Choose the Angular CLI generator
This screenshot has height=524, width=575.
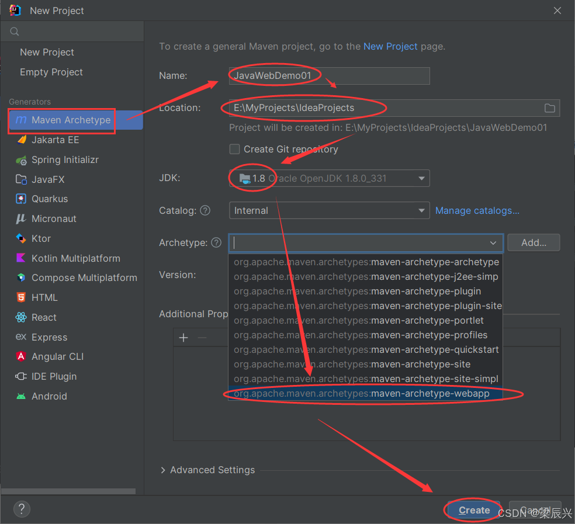[58, 356]
